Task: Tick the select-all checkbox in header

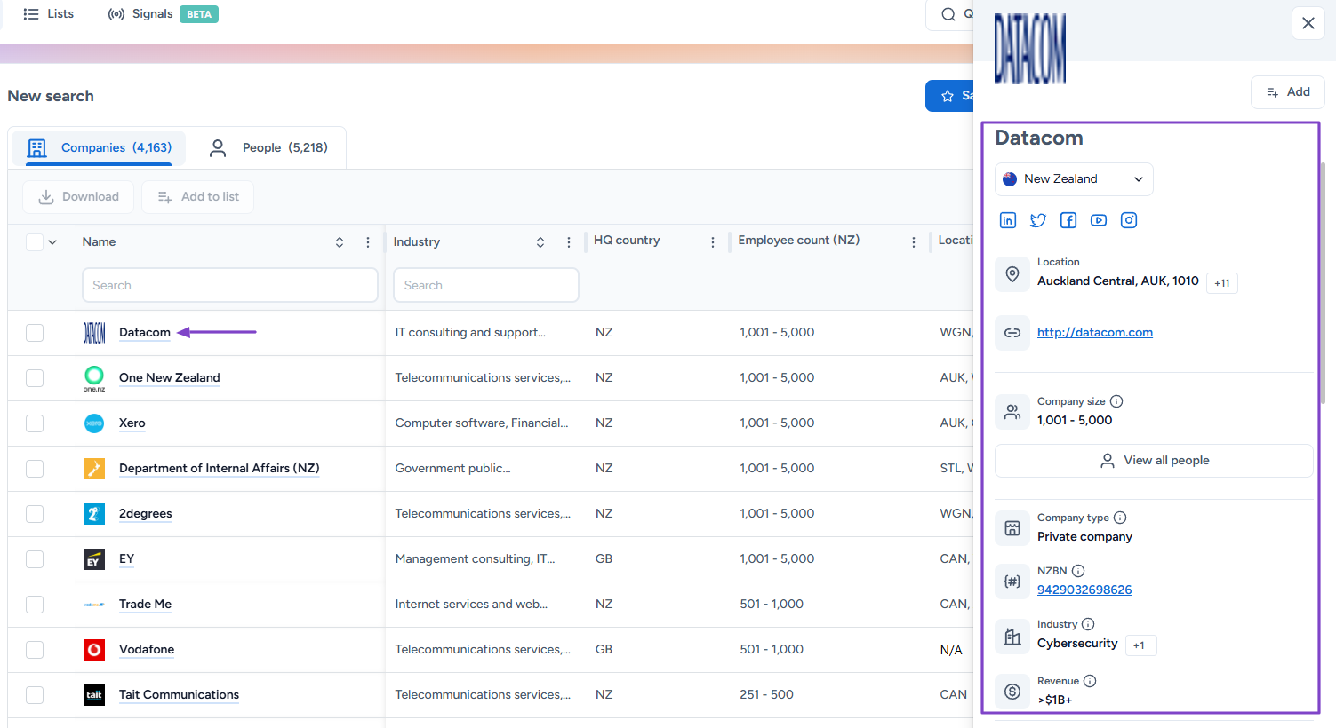Action: pyautogui.click(x=35, y=242)
